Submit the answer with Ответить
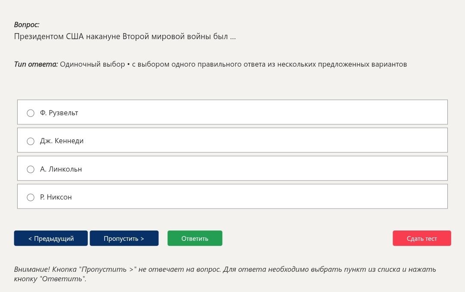 coord(195,238)
